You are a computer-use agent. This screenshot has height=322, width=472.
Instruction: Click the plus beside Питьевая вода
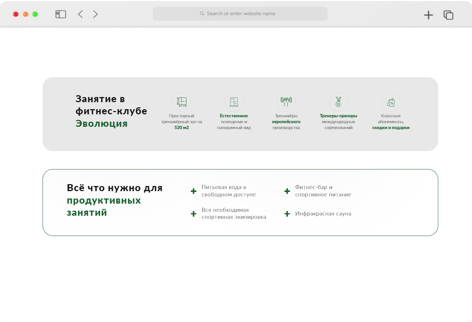click(193, 191)
